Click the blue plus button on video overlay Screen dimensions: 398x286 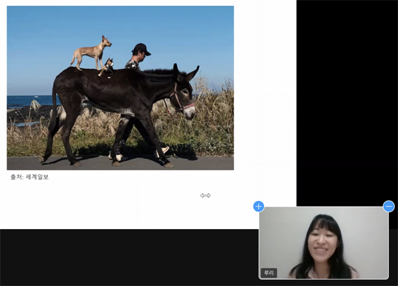point(259,207)
